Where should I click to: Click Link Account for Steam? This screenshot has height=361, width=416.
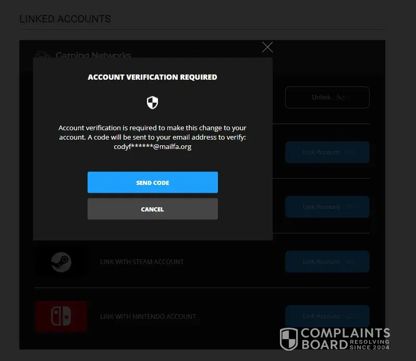click(x=327, y=262)
